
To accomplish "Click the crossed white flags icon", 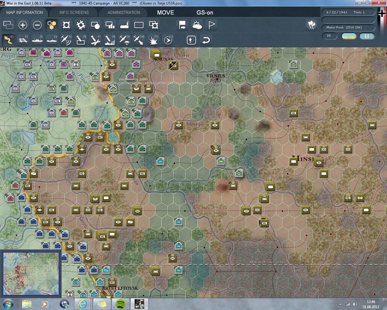I will coord(312,25).
